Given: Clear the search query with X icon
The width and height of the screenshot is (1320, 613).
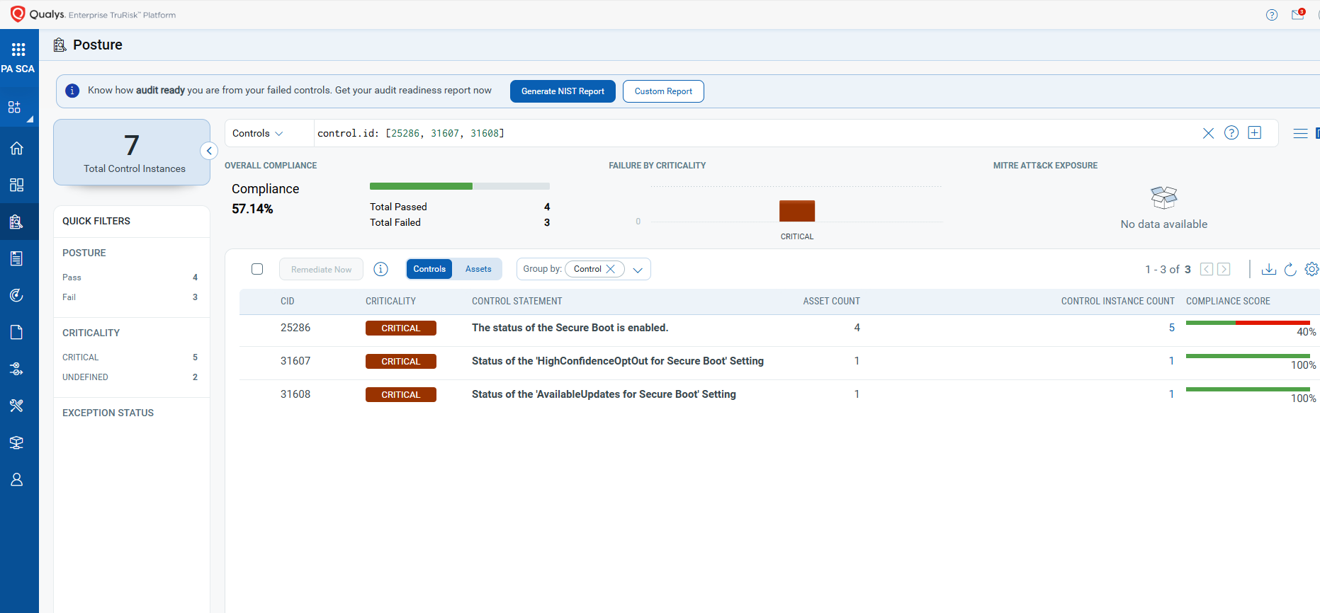Looking at the screenshot, I should (1208, 133).
